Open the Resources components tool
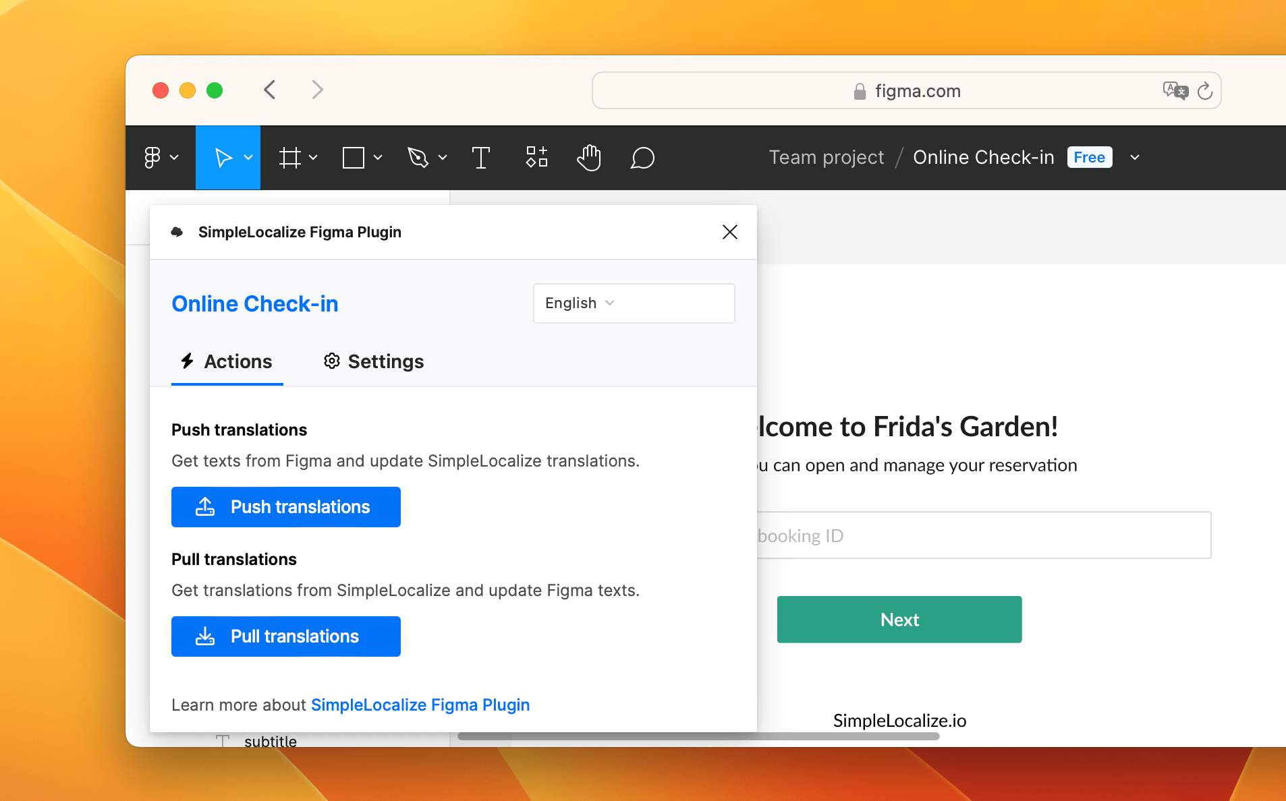 [x=537, y=157]
